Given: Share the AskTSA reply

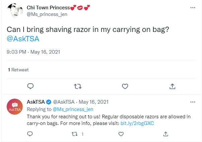Looking at the screenshot, I should (165, 134).
